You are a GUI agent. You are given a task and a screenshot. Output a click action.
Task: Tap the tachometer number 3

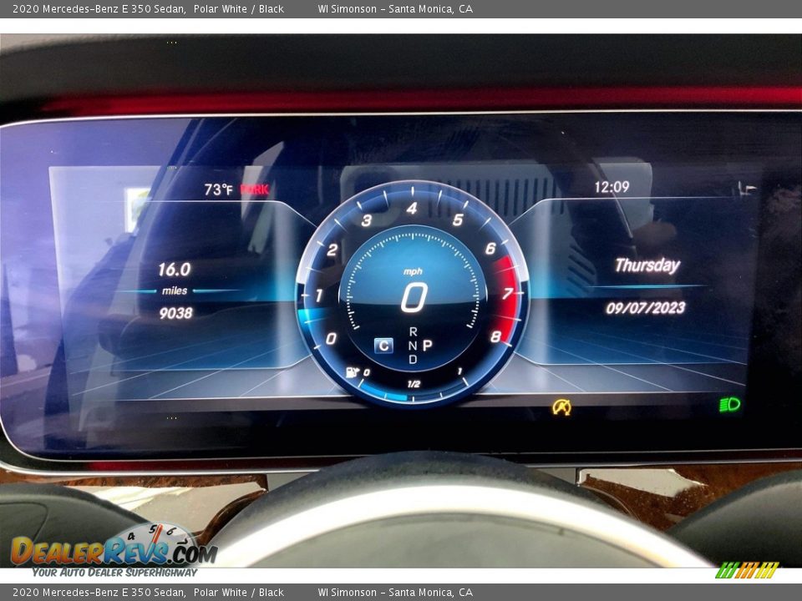366,220
